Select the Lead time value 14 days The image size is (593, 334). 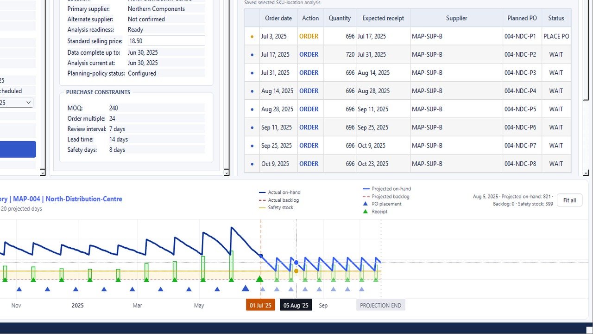(119, 139)
